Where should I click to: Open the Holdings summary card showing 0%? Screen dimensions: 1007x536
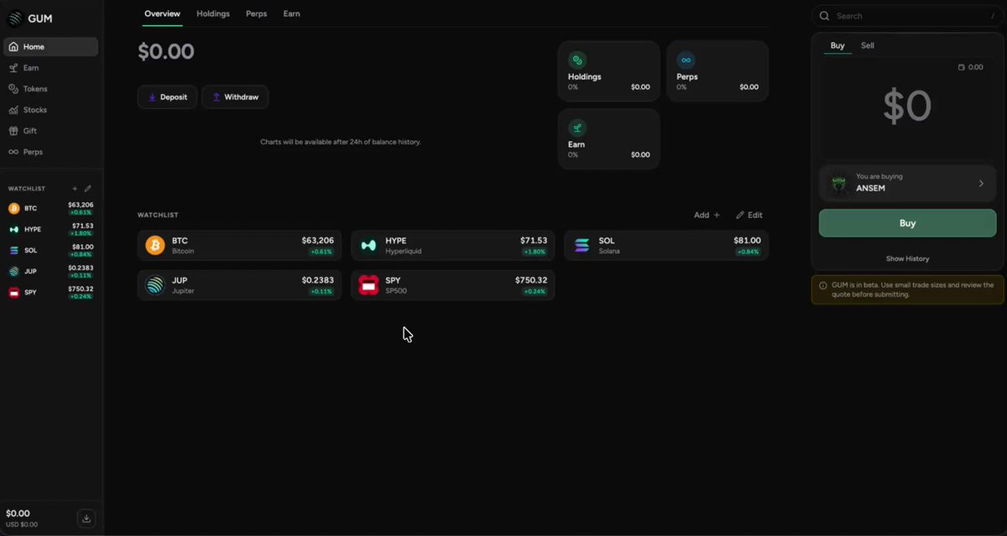(609, 71)
